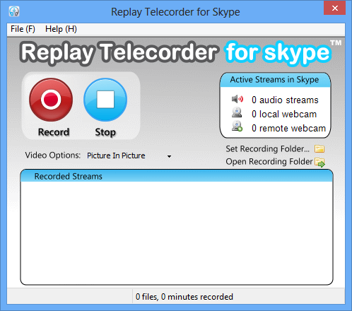Click the audio streams speaker icon

click(237, 99)
